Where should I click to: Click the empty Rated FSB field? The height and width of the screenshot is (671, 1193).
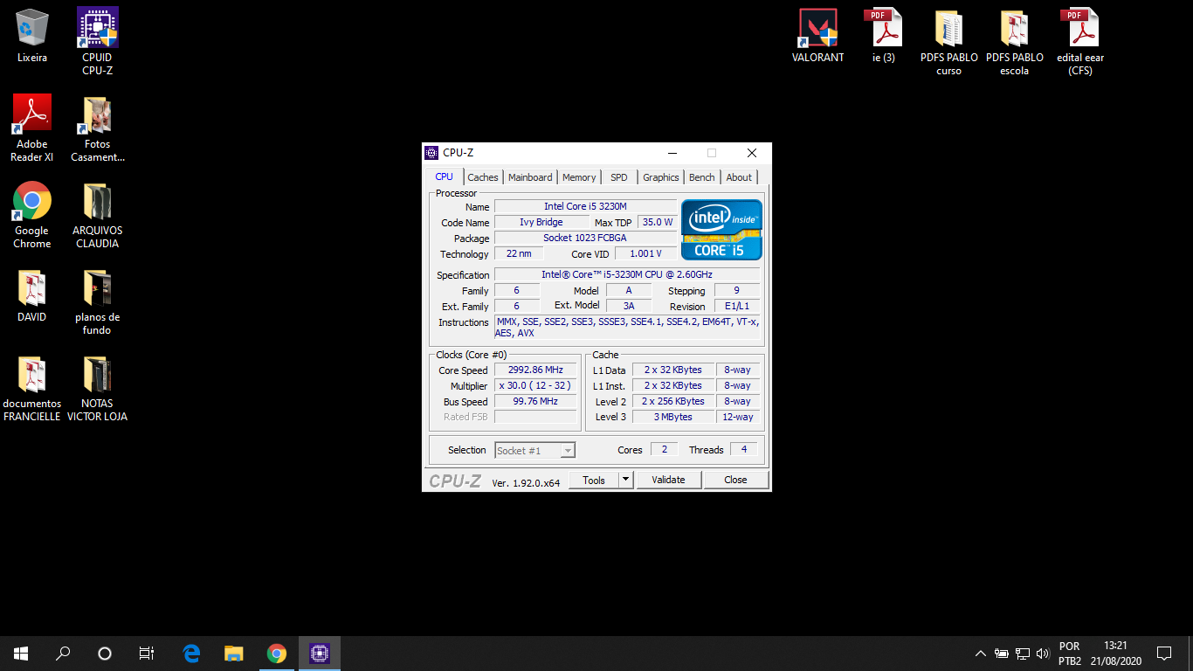coord(535,417)
